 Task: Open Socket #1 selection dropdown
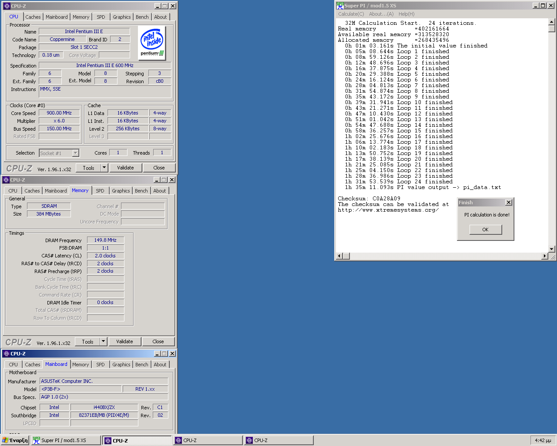75,153
